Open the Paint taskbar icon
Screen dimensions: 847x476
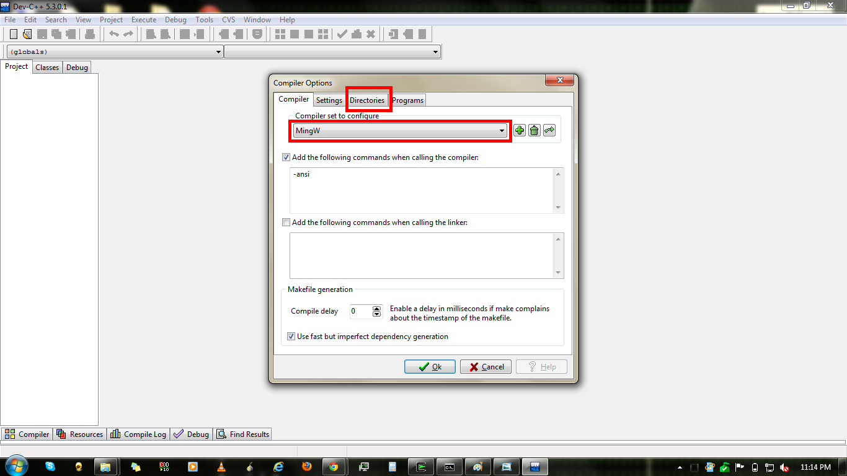477,467
